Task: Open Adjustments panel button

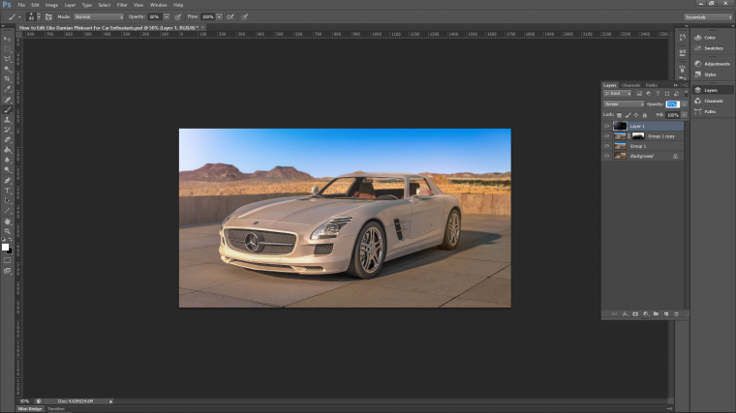Action: [x=712, y=64]
